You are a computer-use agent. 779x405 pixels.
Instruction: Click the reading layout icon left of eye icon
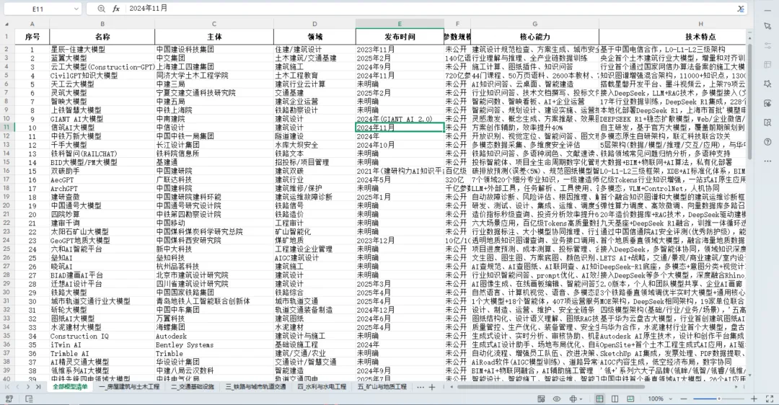pos(542,399)
